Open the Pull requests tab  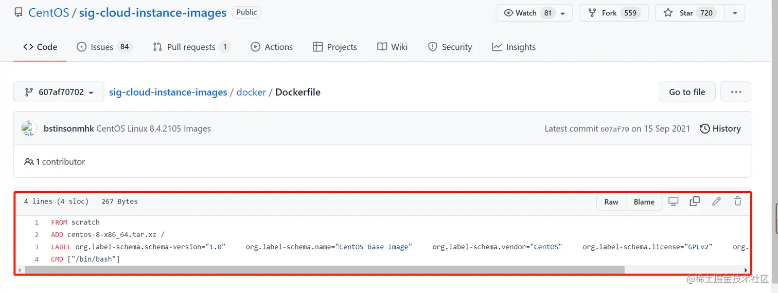(191, 47)
